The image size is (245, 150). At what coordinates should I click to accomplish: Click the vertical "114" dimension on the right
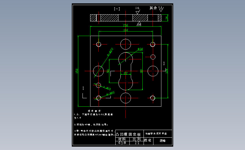pos(166,71)
